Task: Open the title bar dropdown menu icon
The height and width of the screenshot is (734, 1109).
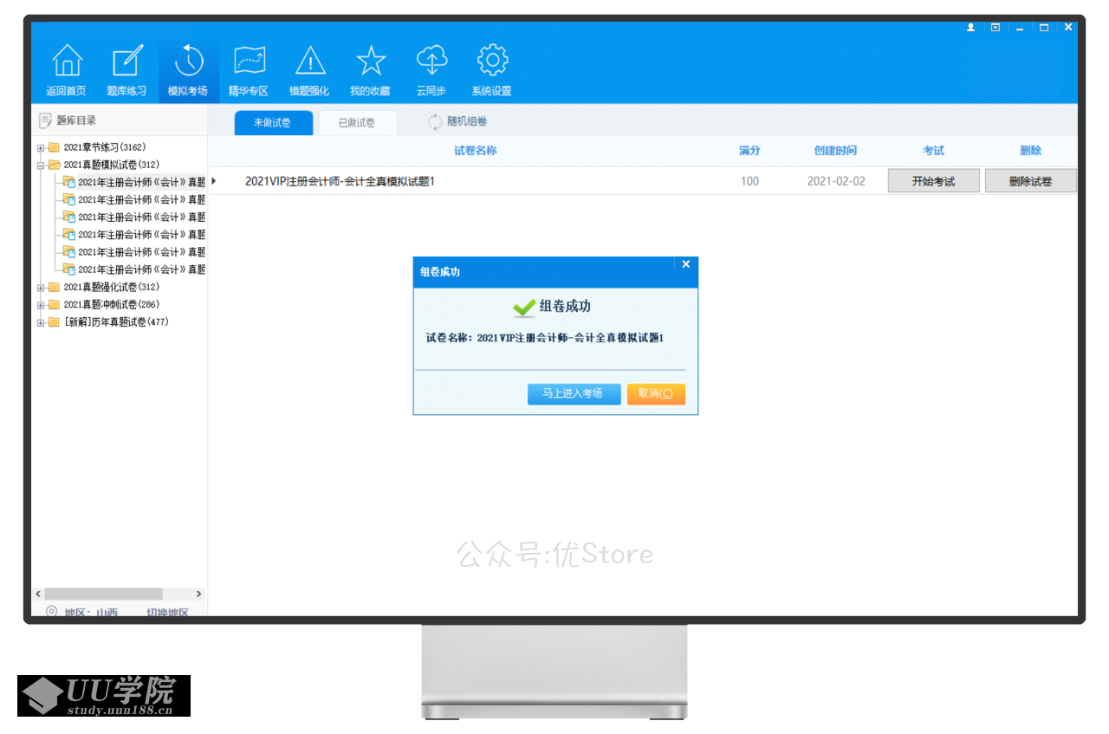Action: (996, 28)
